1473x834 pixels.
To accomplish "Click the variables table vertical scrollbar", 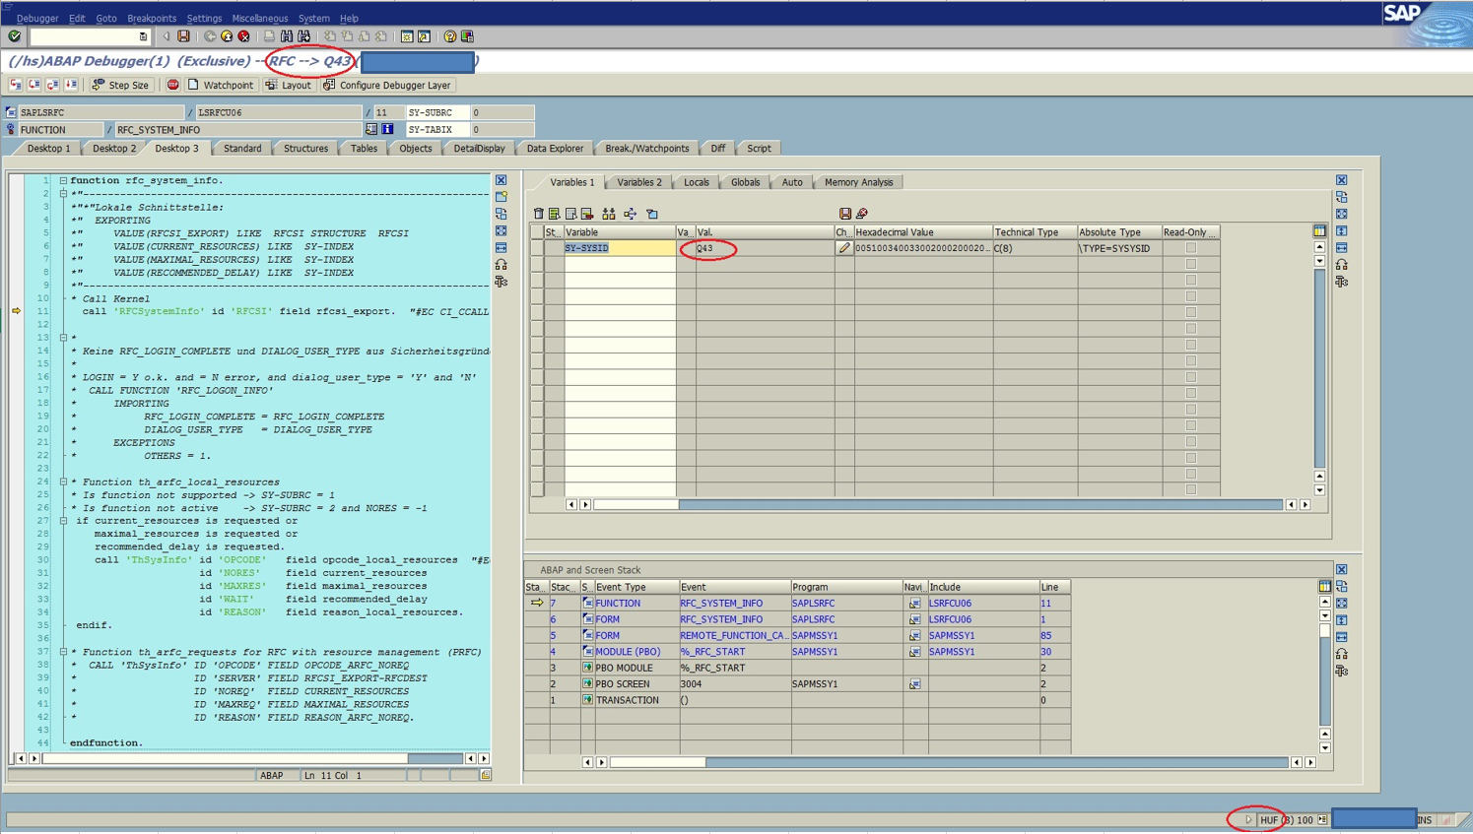I will pos(1319,367).
